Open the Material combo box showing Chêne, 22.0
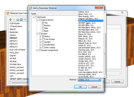The height and width of the screenshot is (97, 134). click(89, 80)
